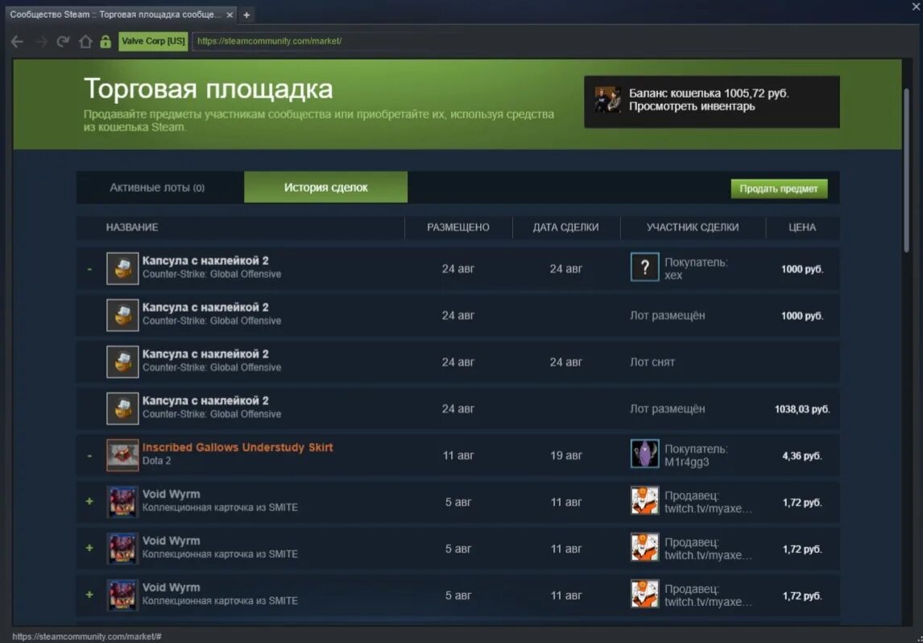Click minus sign on Gallows Understudy Skirt row
This screenshot has height=643, width=923.
(89, 456)
